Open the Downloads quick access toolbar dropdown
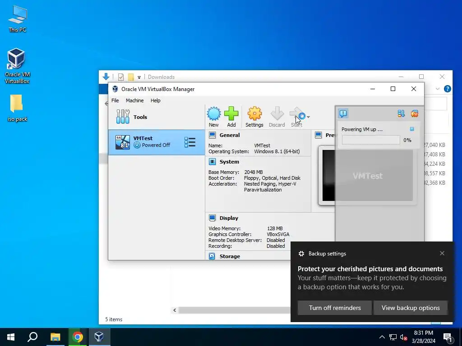 click(x=139, y=77)
